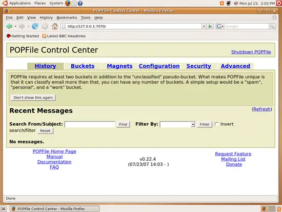This screenshot has width=282, height=212.
Task: Click the page icon in the address bar
Action: pos(64,26)
